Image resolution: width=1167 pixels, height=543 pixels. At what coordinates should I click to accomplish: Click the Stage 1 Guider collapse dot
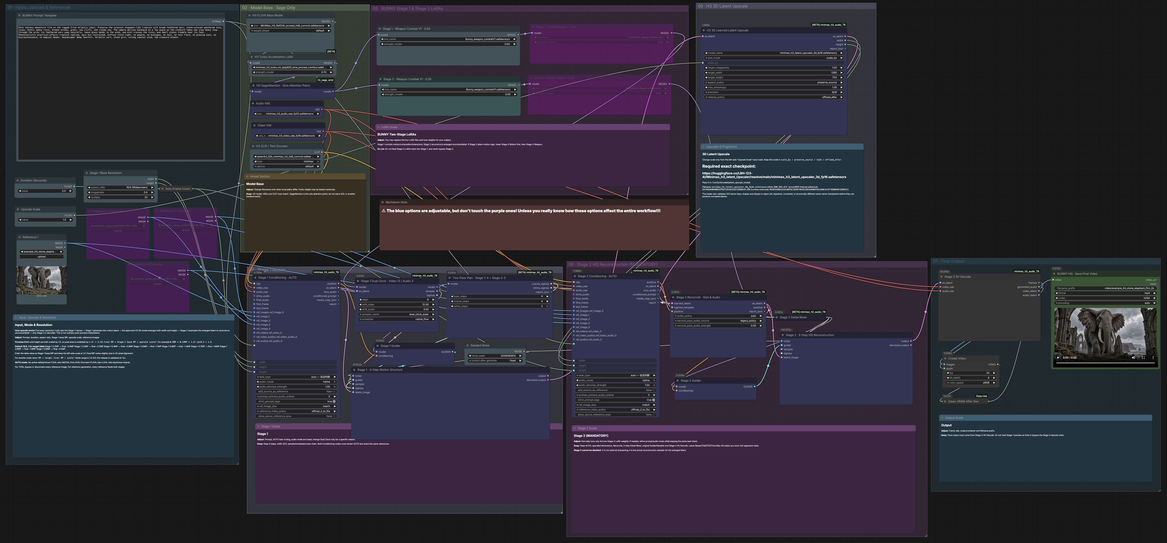pyautogui.click(x=377, y=346)
